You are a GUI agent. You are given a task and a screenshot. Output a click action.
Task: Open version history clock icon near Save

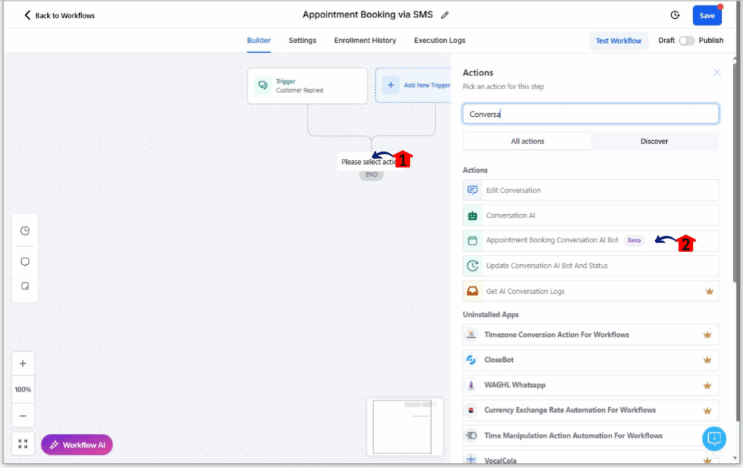point(676,15)
